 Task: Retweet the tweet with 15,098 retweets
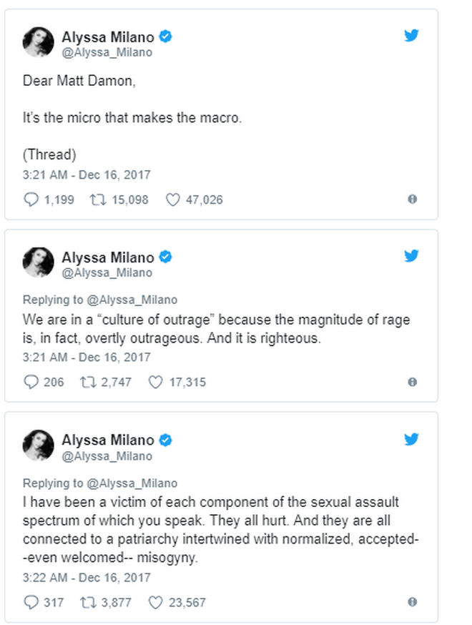(97, 200)
